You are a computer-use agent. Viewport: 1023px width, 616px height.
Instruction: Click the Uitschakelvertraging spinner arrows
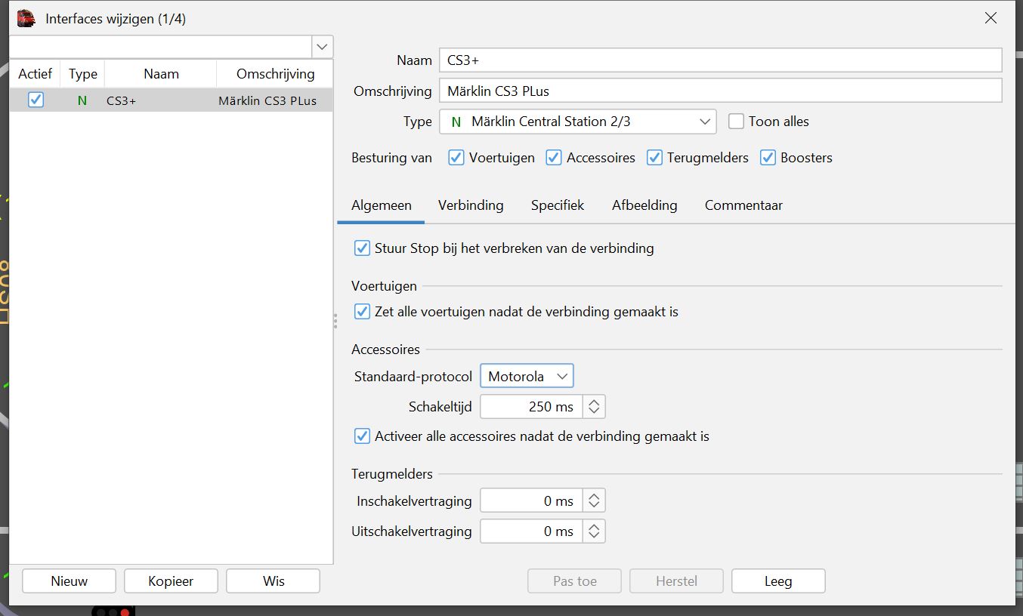[x=594, y=531]
